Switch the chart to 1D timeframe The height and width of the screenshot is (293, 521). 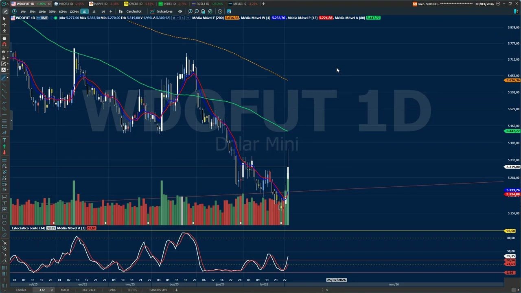(84, 11)
